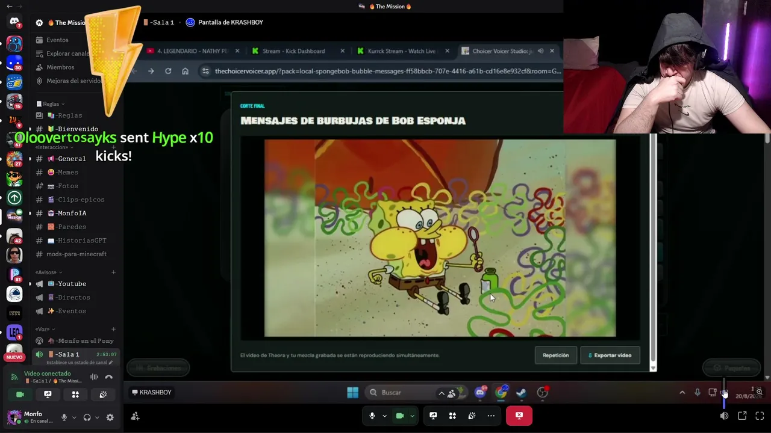771x433 pixels.
Task: Open Steam from the streamed taskbar
Action: point(522,393)
